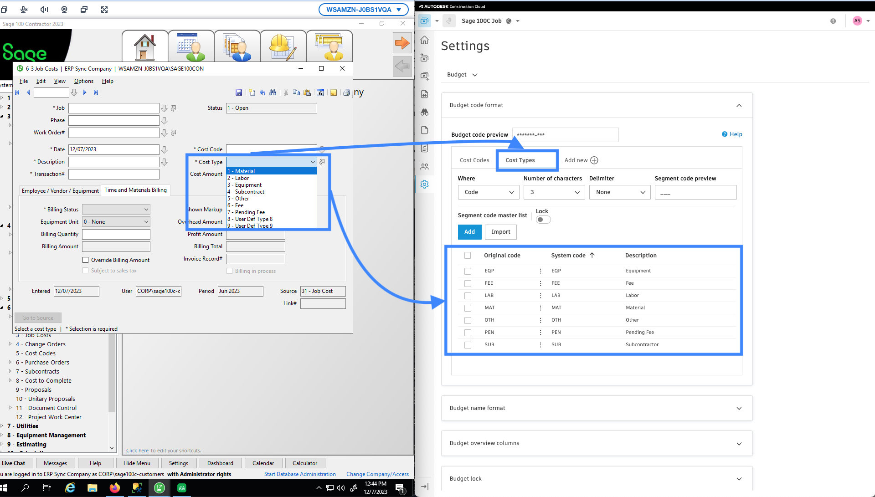The height and width of the screenshot is (497, 875).
Task: Click the help question mark icon in header
Action: tap(833, 21)
